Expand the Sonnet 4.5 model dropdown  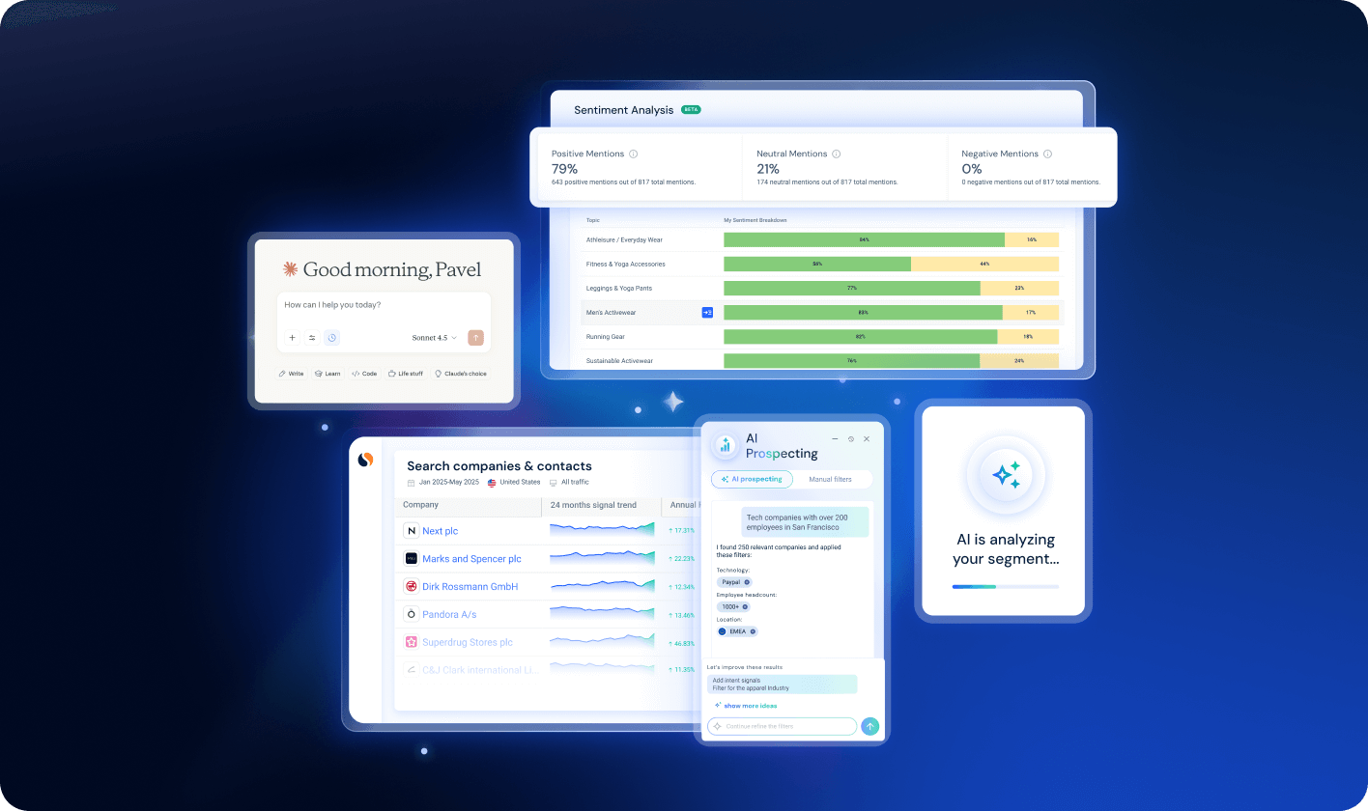point(434,338)
